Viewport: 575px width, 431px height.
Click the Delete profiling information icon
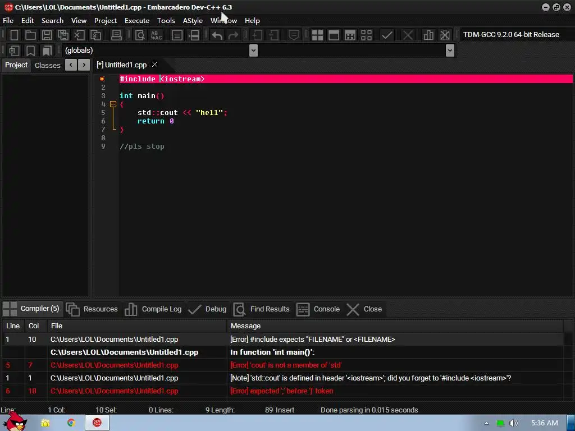pyautogui.click(x=445, y=35)
